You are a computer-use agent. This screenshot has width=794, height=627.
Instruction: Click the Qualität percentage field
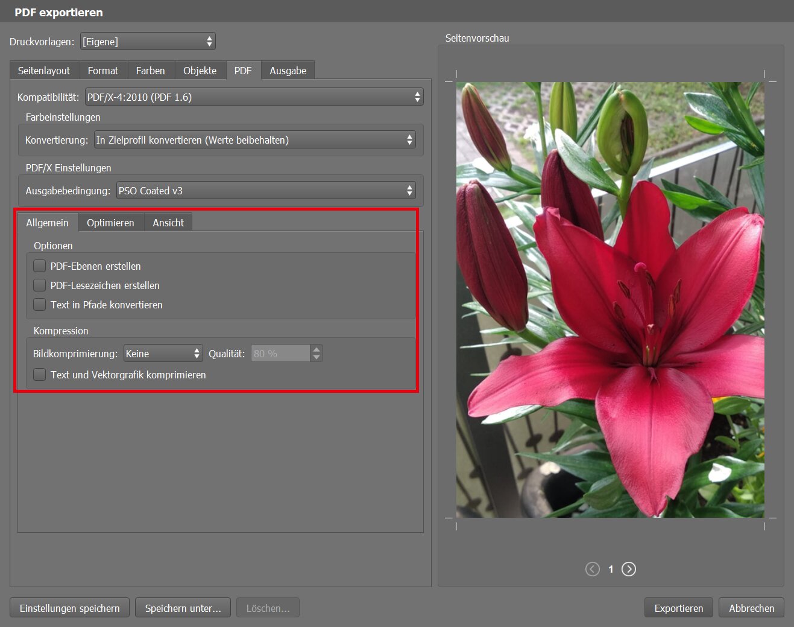pos(280,354)
